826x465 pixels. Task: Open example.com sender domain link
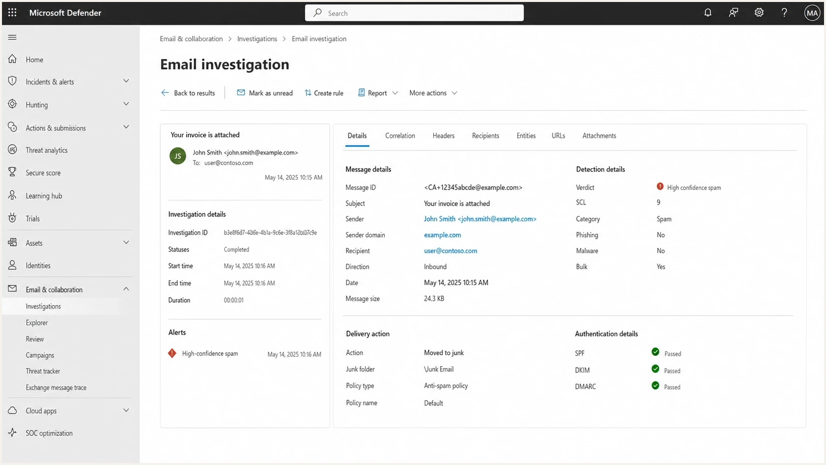443,235
